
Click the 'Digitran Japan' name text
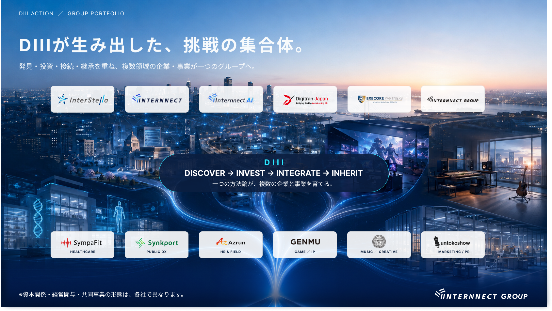pos(312,99)
